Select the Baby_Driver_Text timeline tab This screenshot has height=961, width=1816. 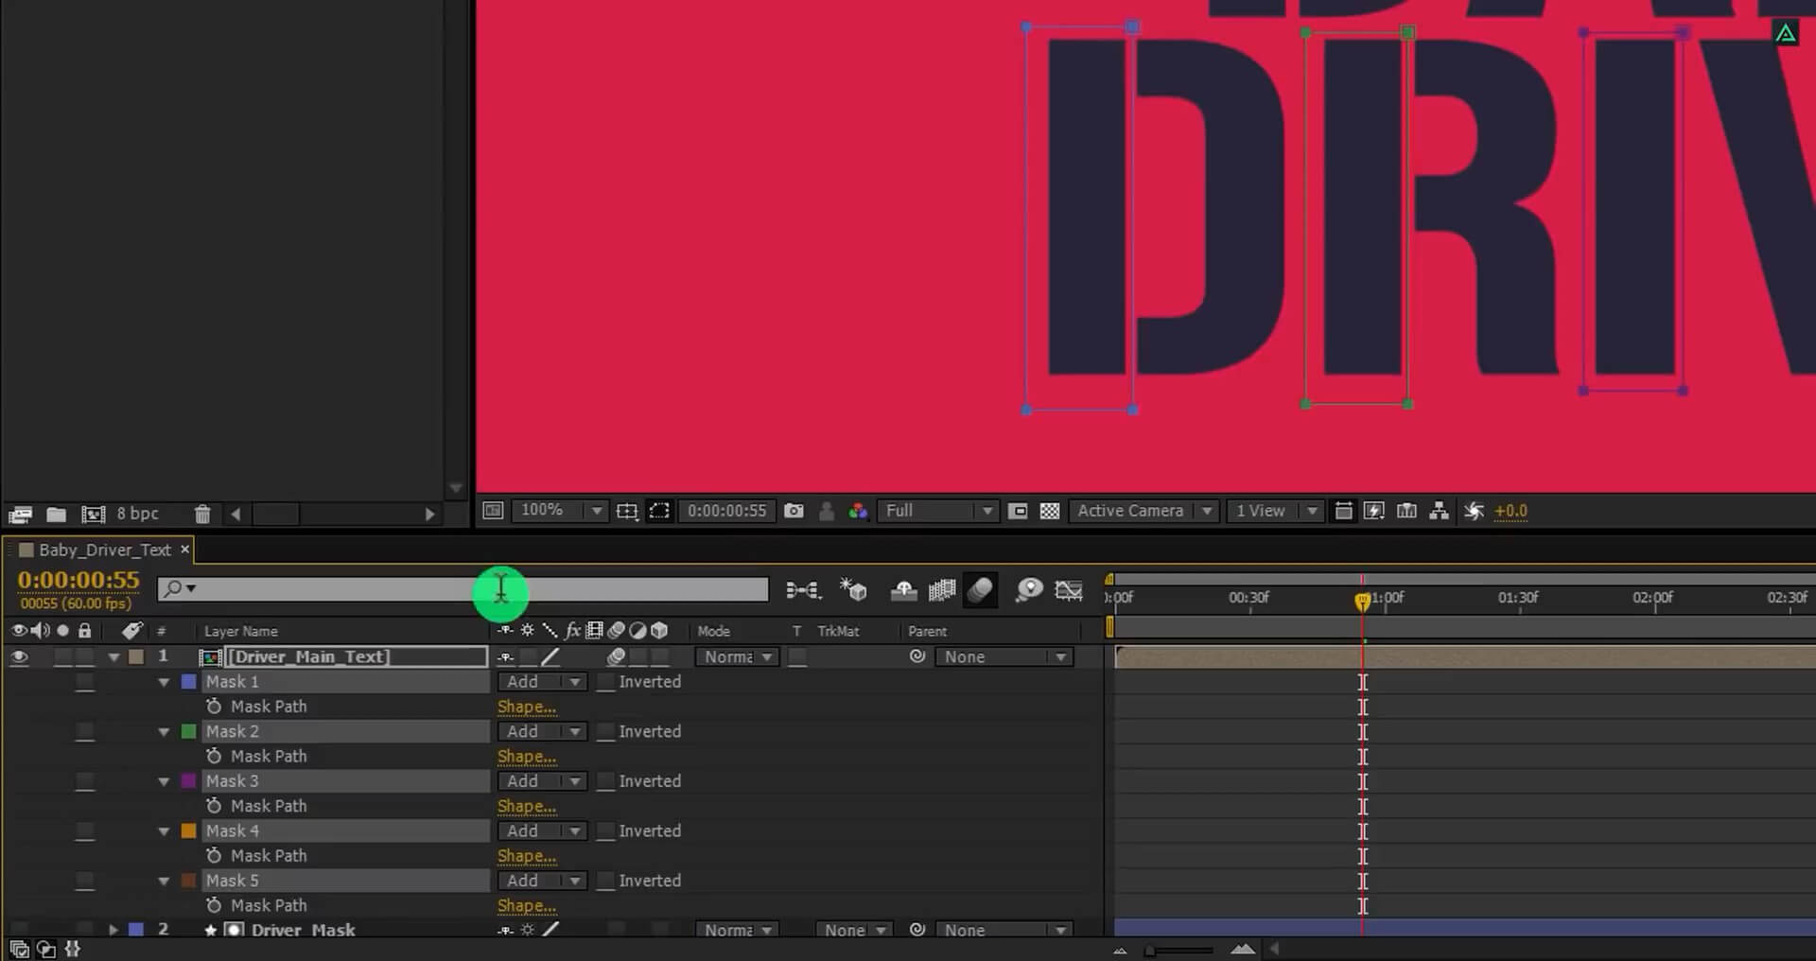(104, 550)
